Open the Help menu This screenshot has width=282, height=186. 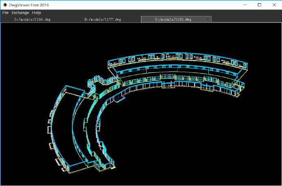pos(36,13)
